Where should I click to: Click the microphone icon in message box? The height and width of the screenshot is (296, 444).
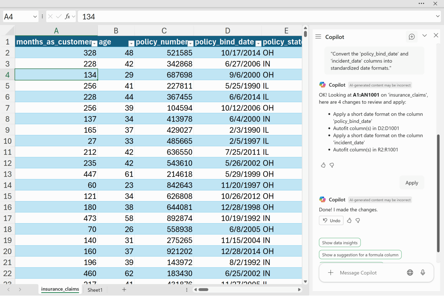pos(423,273)
